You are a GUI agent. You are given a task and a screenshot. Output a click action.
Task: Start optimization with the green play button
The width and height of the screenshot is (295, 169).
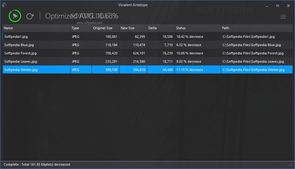pos(15,16)
